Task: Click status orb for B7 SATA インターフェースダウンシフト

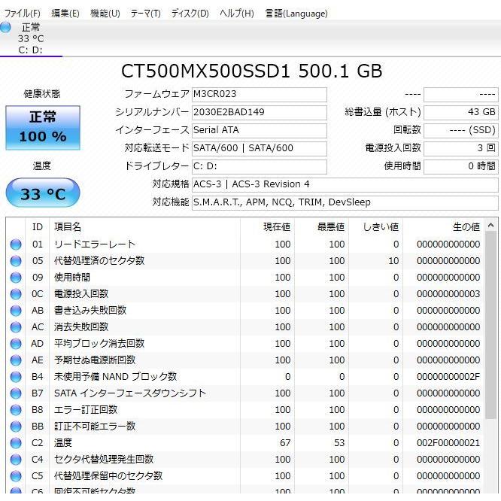Action: click(16, 393)
